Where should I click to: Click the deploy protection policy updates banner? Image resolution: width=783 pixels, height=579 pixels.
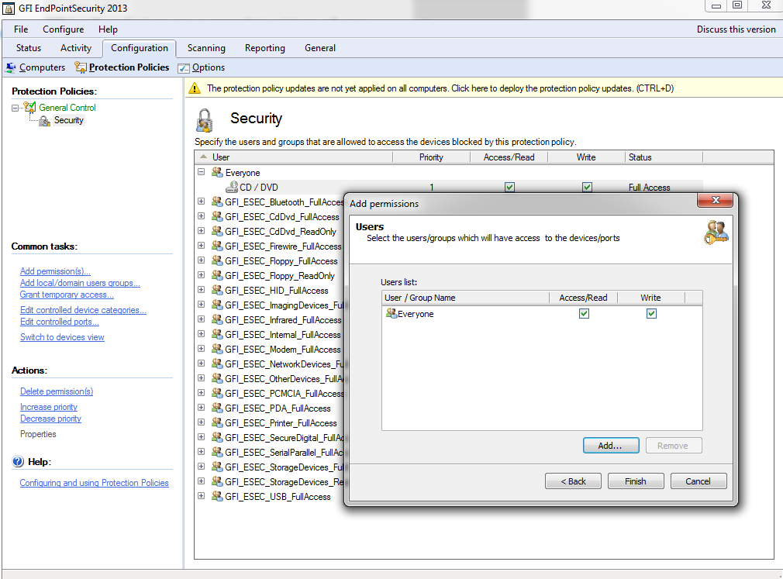[484, 88]
